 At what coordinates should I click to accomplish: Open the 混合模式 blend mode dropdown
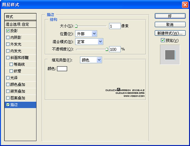(x=89, y=42)
